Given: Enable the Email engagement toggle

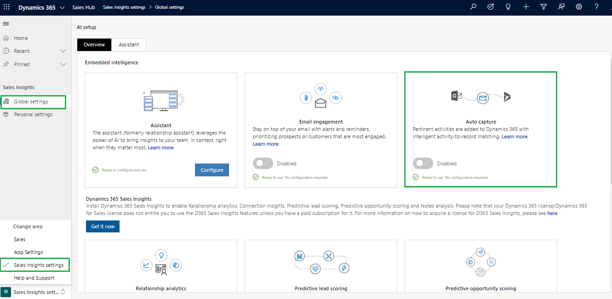Looking at the screenshot, I should (x=263, y=164).
